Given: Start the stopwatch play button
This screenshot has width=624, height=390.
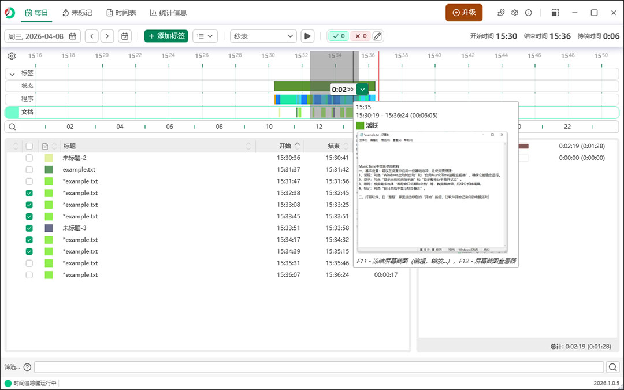Looking at the screenshot, I should pyautogui.click(x=307, y=36).
